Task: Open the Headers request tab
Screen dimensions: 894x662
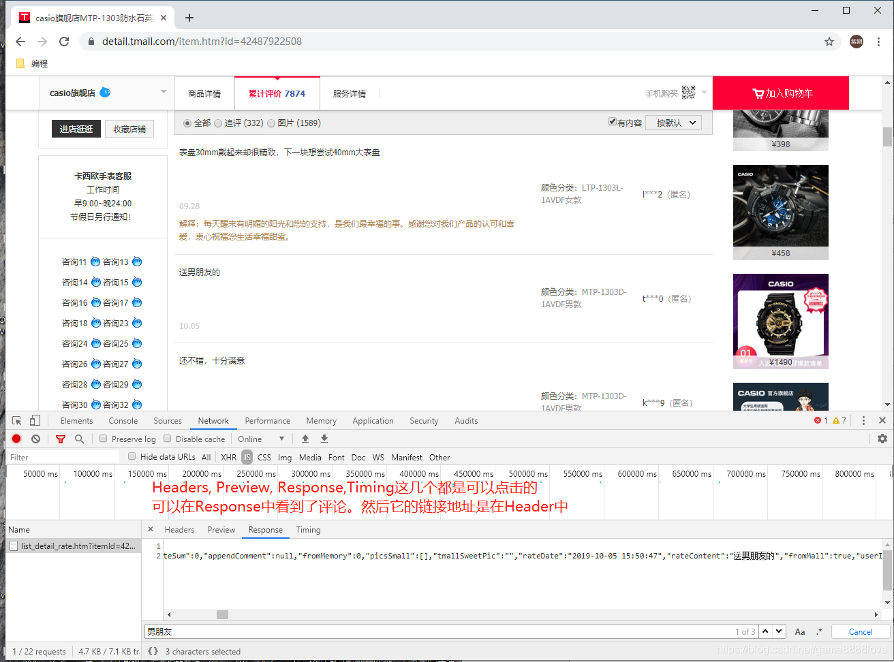Action: click(179, 530)
